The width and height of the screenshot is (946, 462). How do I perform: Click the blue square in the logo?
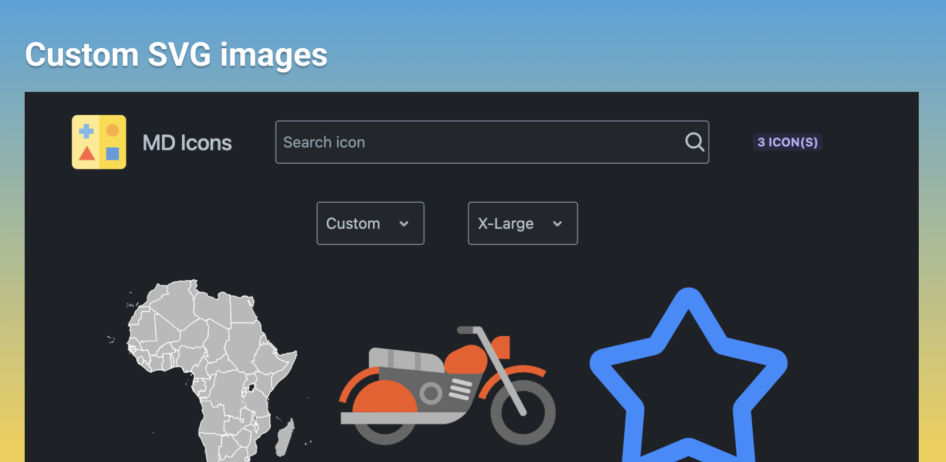pos(113,153)
